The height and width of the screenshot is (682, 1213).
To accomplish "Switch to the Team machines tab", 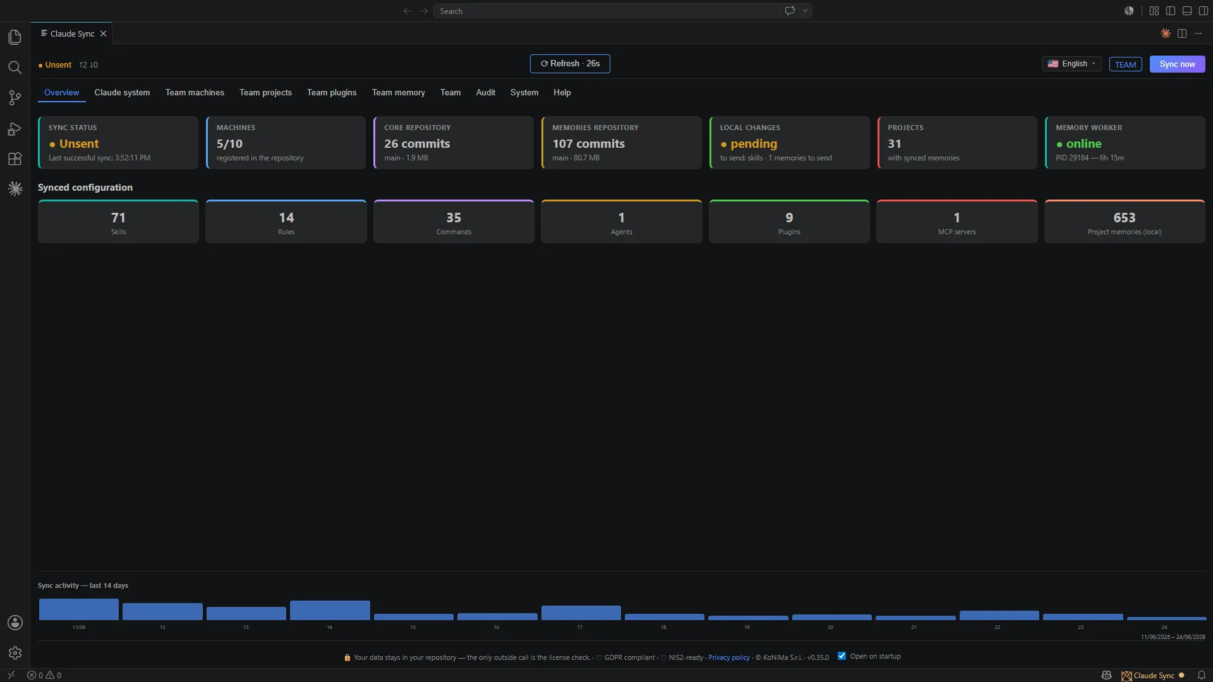I will 195,92.
